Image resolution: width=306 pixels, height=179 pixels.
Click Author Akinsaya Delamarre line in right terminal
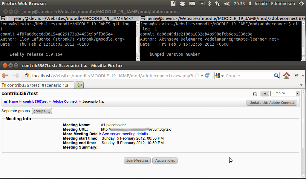pos(209,39)
